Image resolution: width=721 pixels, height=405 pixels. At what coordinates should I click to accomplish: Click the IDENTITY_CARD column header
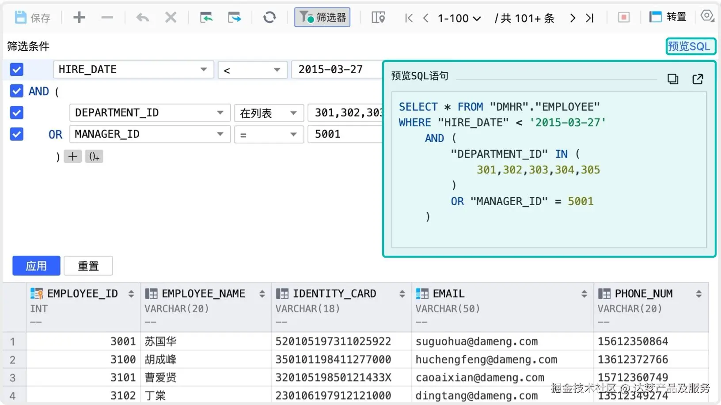coord(342,307)
